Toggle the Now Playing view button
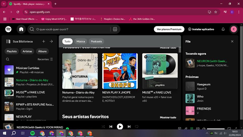This screenshot has height=137, width=243. [x=179, y=128]
